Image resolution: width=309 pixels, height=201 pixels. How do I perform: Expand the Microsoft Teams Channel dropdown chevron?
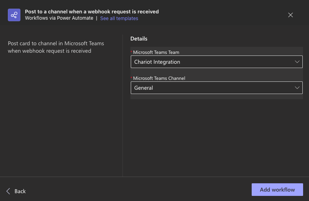(x=297, y=88)
